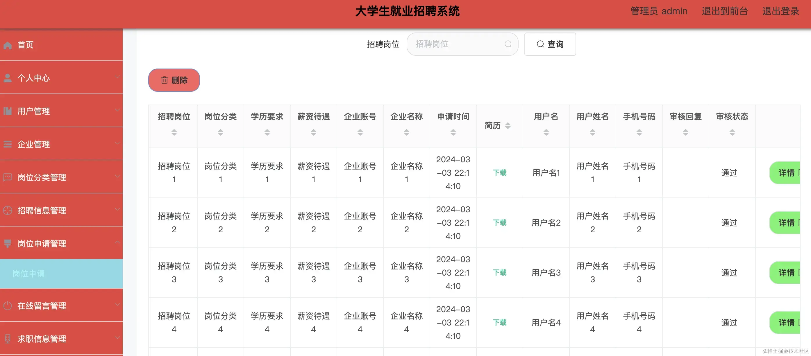Click the trash icon inside the 删除 button
Viewport: 811px width, 356px height.
pos(164,80)
